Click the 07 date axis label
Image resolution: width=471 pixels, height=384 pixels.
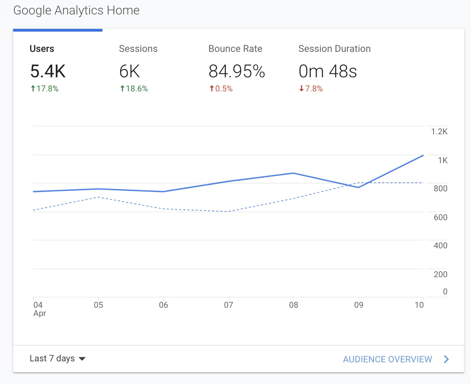(229, 305)
